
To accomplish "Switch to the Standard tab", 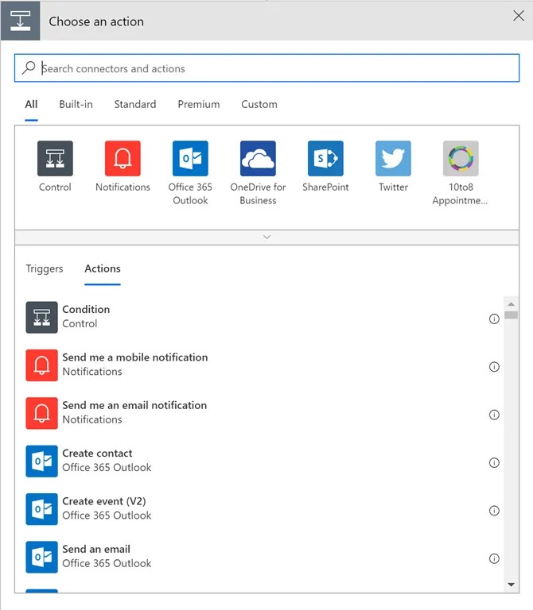I will 135,104.
